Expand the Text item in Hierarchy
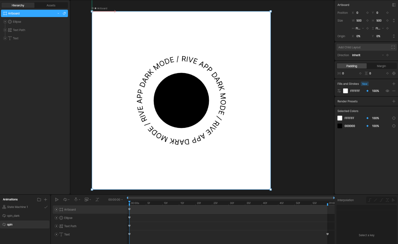Viewport: 398px width, 244px height. tap(5, 38)
